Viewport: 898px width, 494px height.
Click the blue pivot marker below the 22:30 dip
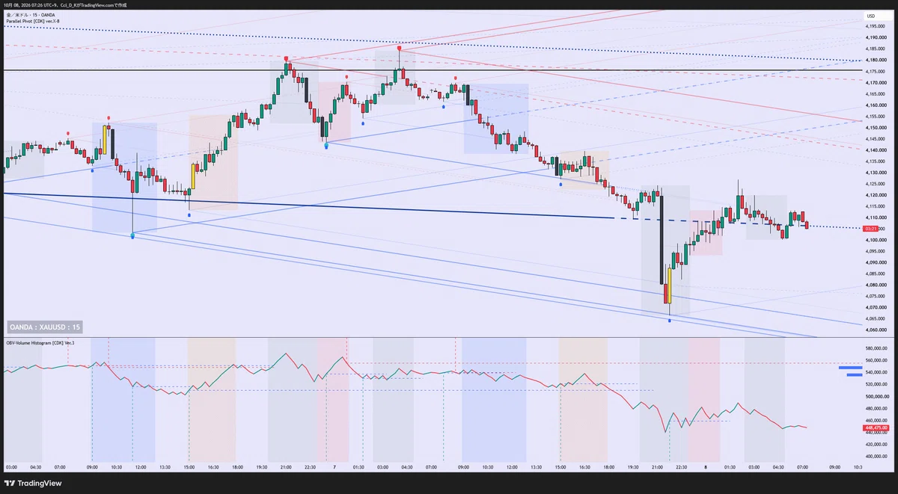point(326,146)
